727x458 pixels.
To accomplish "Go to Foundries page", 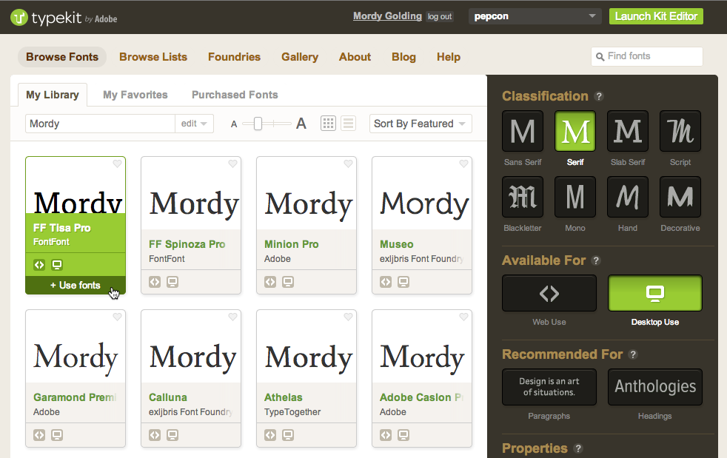I will pyautogui.click(x=234, y=57).
